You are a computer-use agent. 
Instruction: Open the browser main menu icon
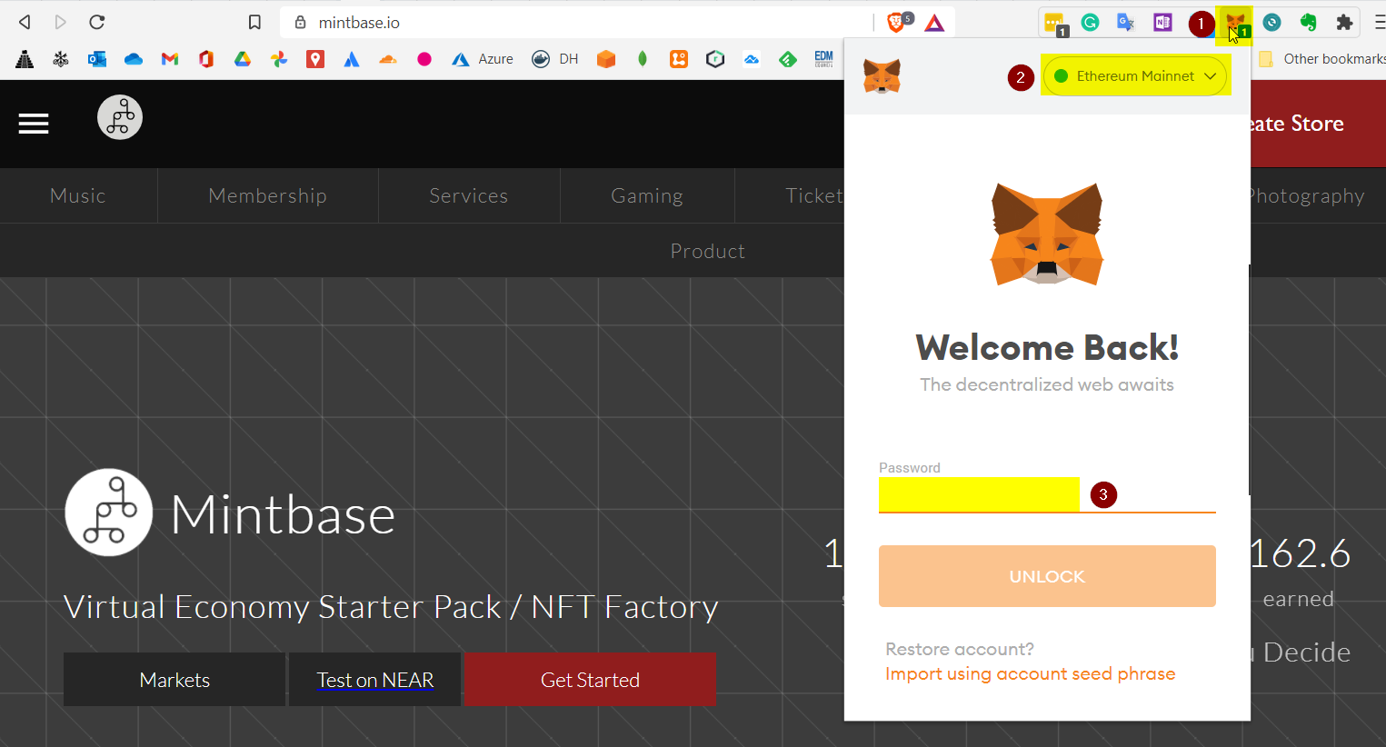[1379, 23]
